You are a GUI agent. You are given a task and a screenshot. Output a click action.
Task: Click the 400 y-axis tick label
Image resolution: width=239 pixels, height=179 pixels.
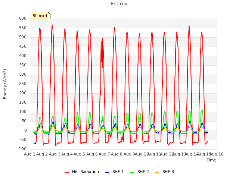click(x=23, y=56)
